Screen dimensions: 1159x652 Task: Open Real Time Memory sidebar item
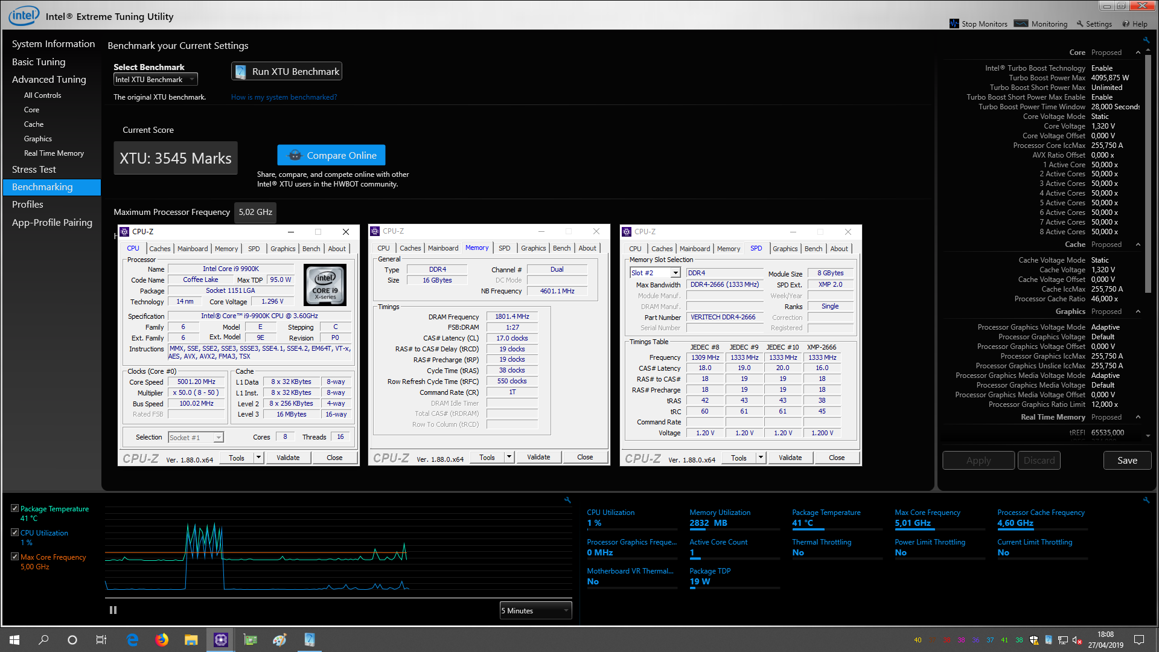pos(54,153)
